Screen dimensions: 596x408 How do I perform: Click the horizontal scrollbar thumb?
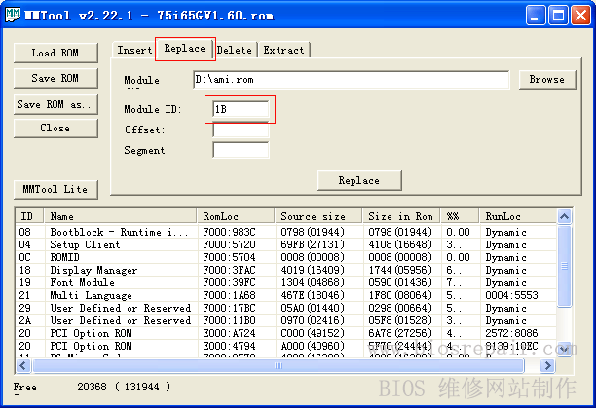click(279, 365)
